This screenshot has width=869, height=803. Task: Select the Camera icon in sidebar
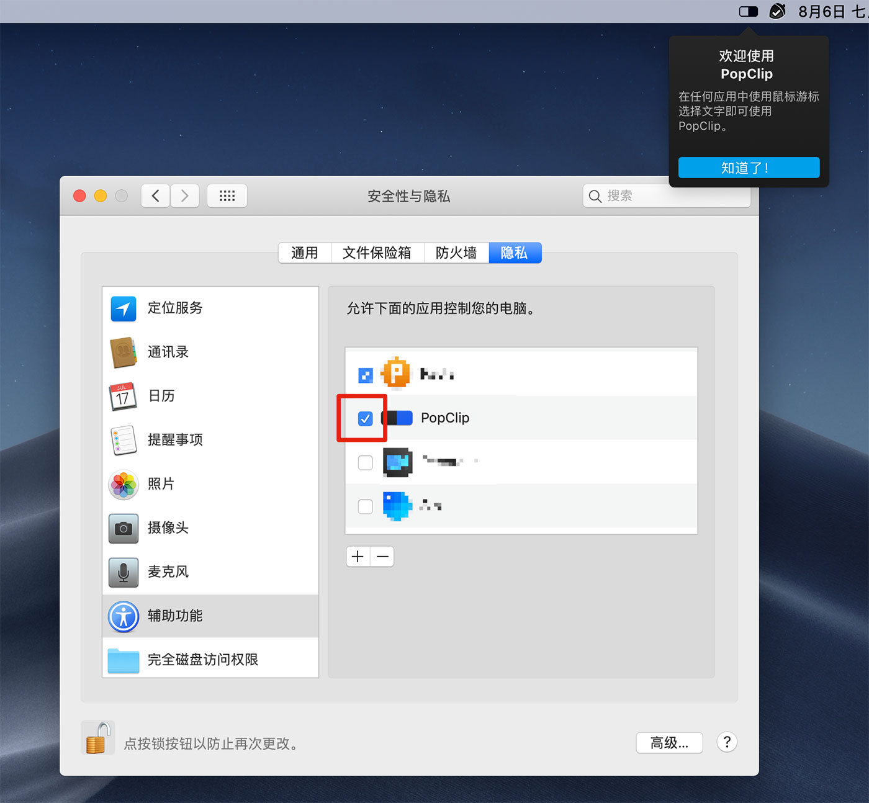tap(124, 528)
